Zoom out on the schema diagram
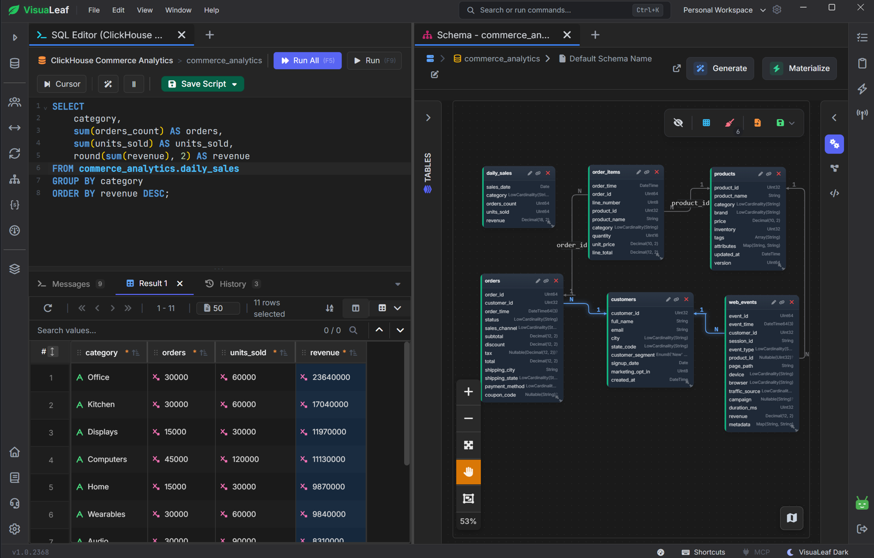The image size is (874, 558). [468, 418]
